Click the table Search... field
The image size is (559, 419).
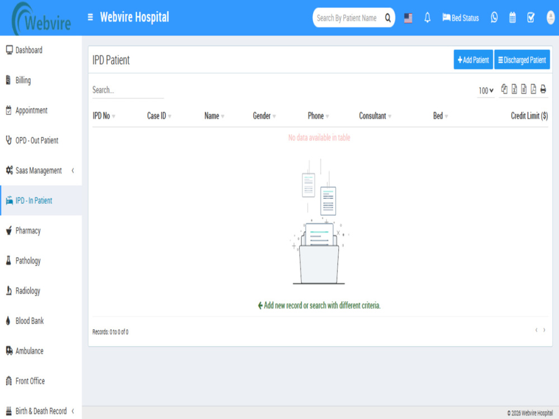(x=128, y=90)
